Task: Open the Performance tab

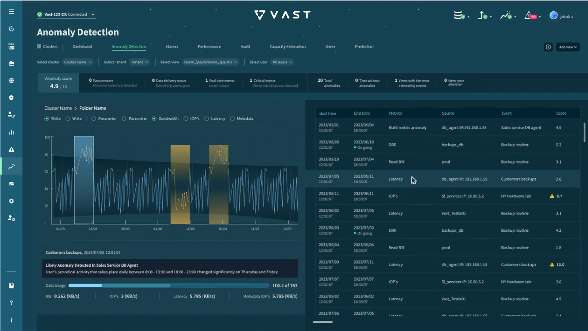Action: pyautogui.click(x=209, y=47)
